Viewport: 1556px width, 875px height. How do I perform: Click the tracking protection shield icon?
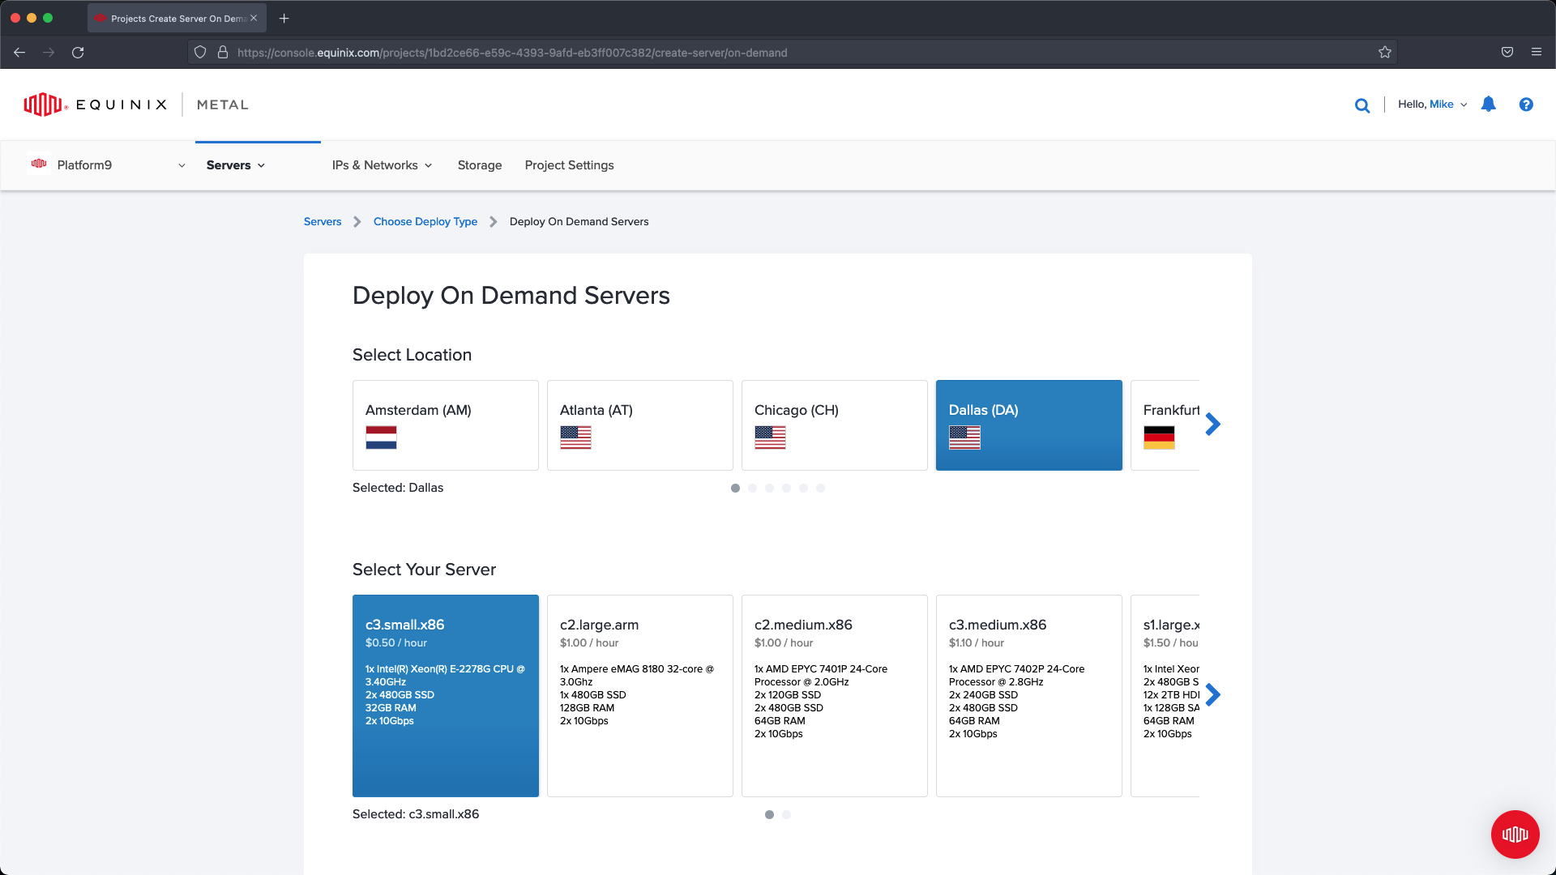200,53
